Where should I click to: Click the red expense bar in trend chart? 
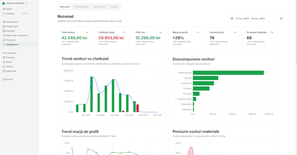click(138, 108)
